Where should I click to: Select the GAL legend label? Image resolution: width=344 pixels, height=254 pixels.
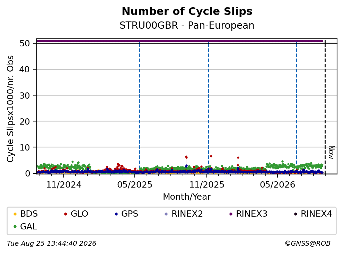coord(29,227)
